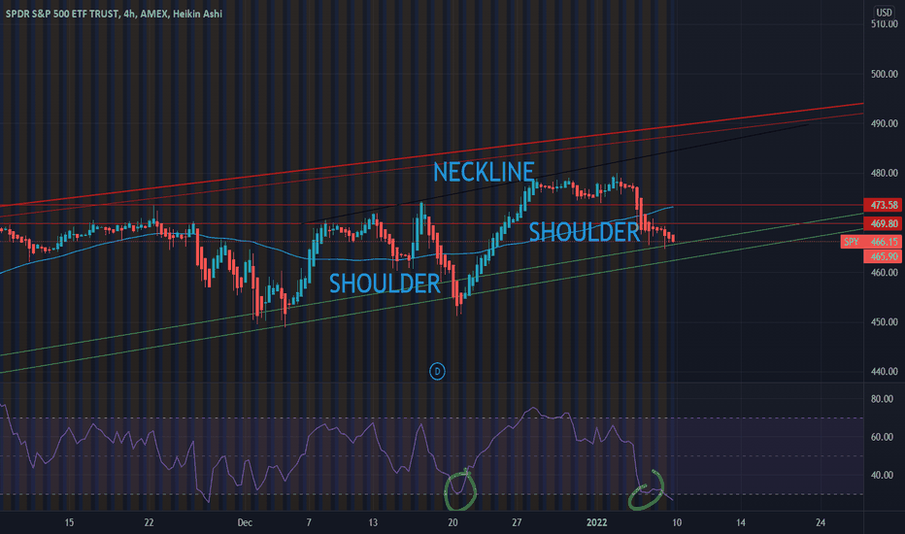Image resolution: width=905 pixels, height=534 pixels.
Task: Click the 500.00 price axis label
Action: click(x=884, y=74)
